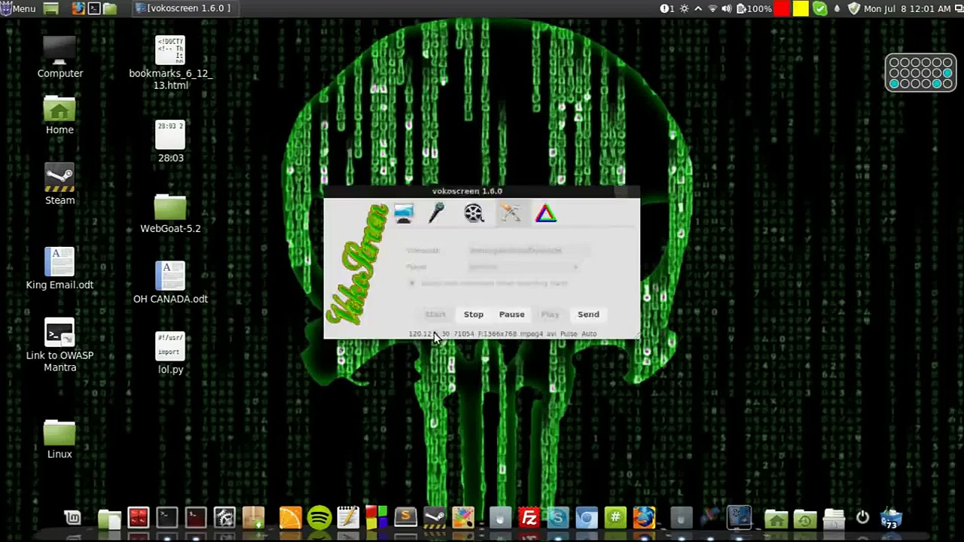964x542 pixels.
Task: Open the Spotify dock icon
Action: pyautogui.click(x=319, y=517)
